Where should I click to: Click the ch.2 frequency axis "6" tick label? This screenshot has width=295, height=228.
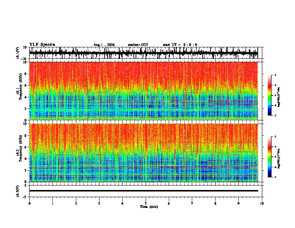26,147
